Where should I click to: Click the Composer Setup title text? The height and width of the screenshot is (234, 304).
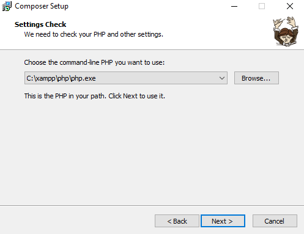(x=42, y=6)
